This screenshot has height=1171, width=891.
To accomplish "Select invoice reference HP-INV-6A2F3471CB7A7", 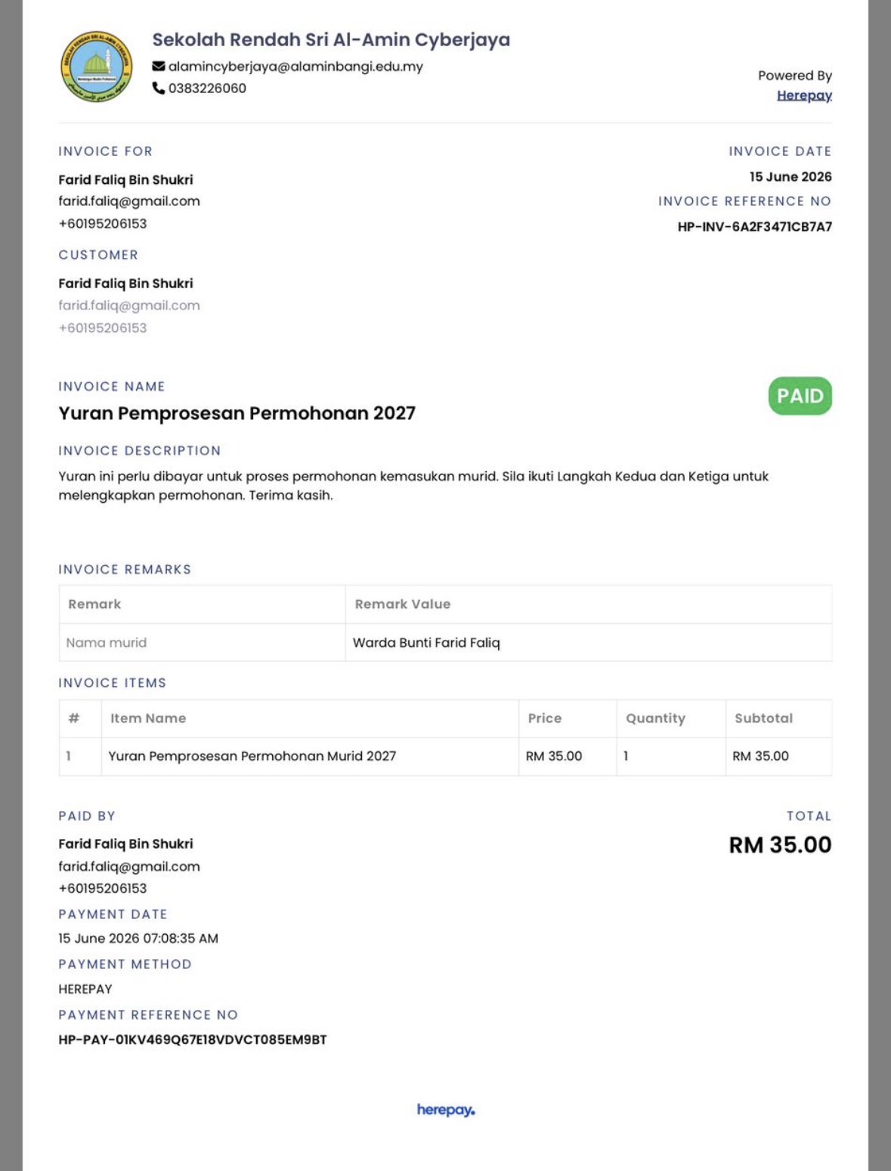I will [754, 227].
